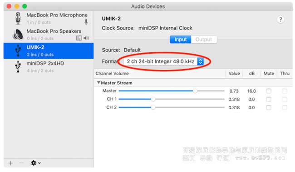Select miniDSP 2x4HD in device list
The width and height of the screenshot is (295, 172).
pyautogui.click(x=49, y=67)
